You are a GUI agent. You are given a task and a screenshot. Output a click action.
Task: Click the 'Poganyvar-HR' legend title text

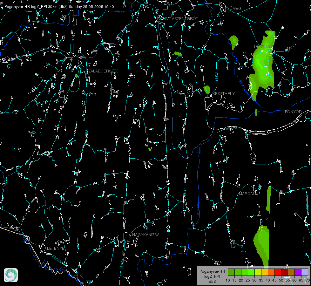pos(212,271)
